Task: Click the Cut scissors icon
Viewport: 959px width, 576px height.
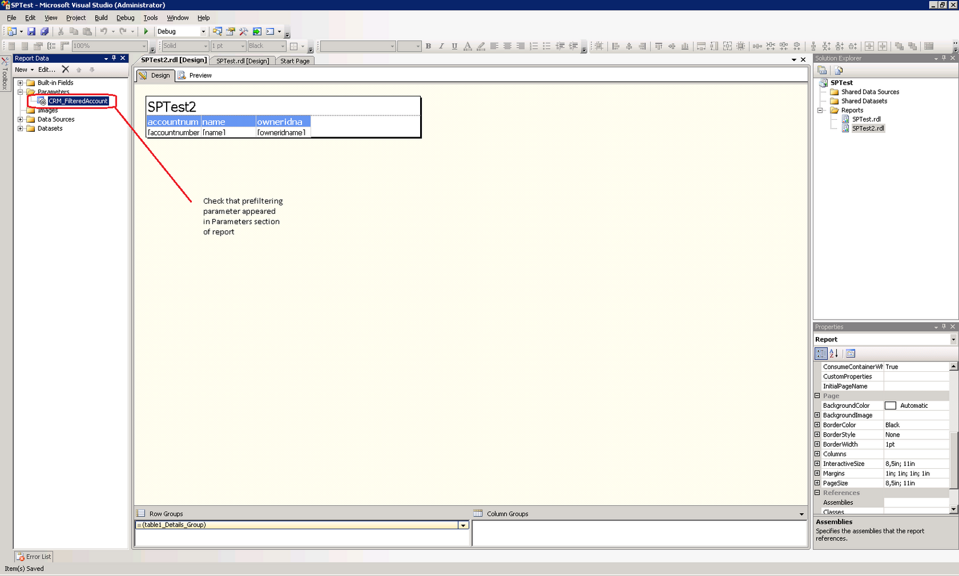Action: pos(61,32)
